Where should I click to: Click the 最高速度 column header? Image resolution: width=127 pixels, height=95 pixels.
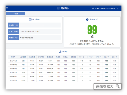[50, 57]
